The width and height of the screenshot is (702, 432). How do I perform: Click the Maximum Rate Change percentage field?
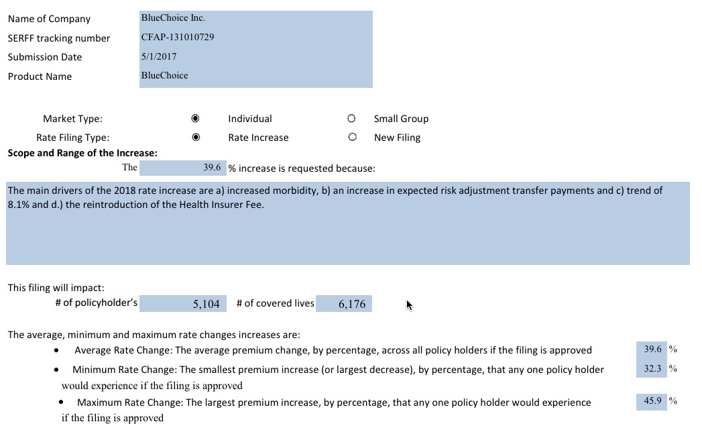652,401
